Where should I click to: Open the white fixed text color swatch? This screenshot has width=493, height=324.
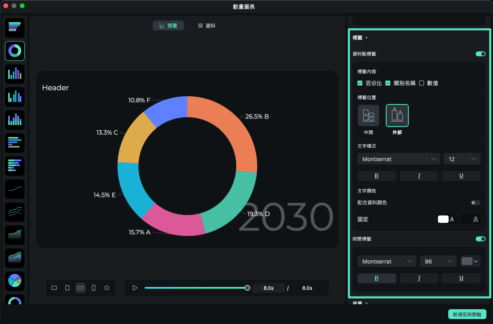[443, 219]
